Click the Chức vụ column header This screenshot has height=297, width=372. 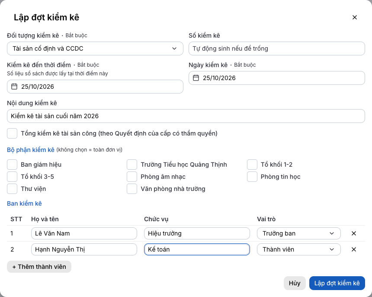tap(156, 219)
